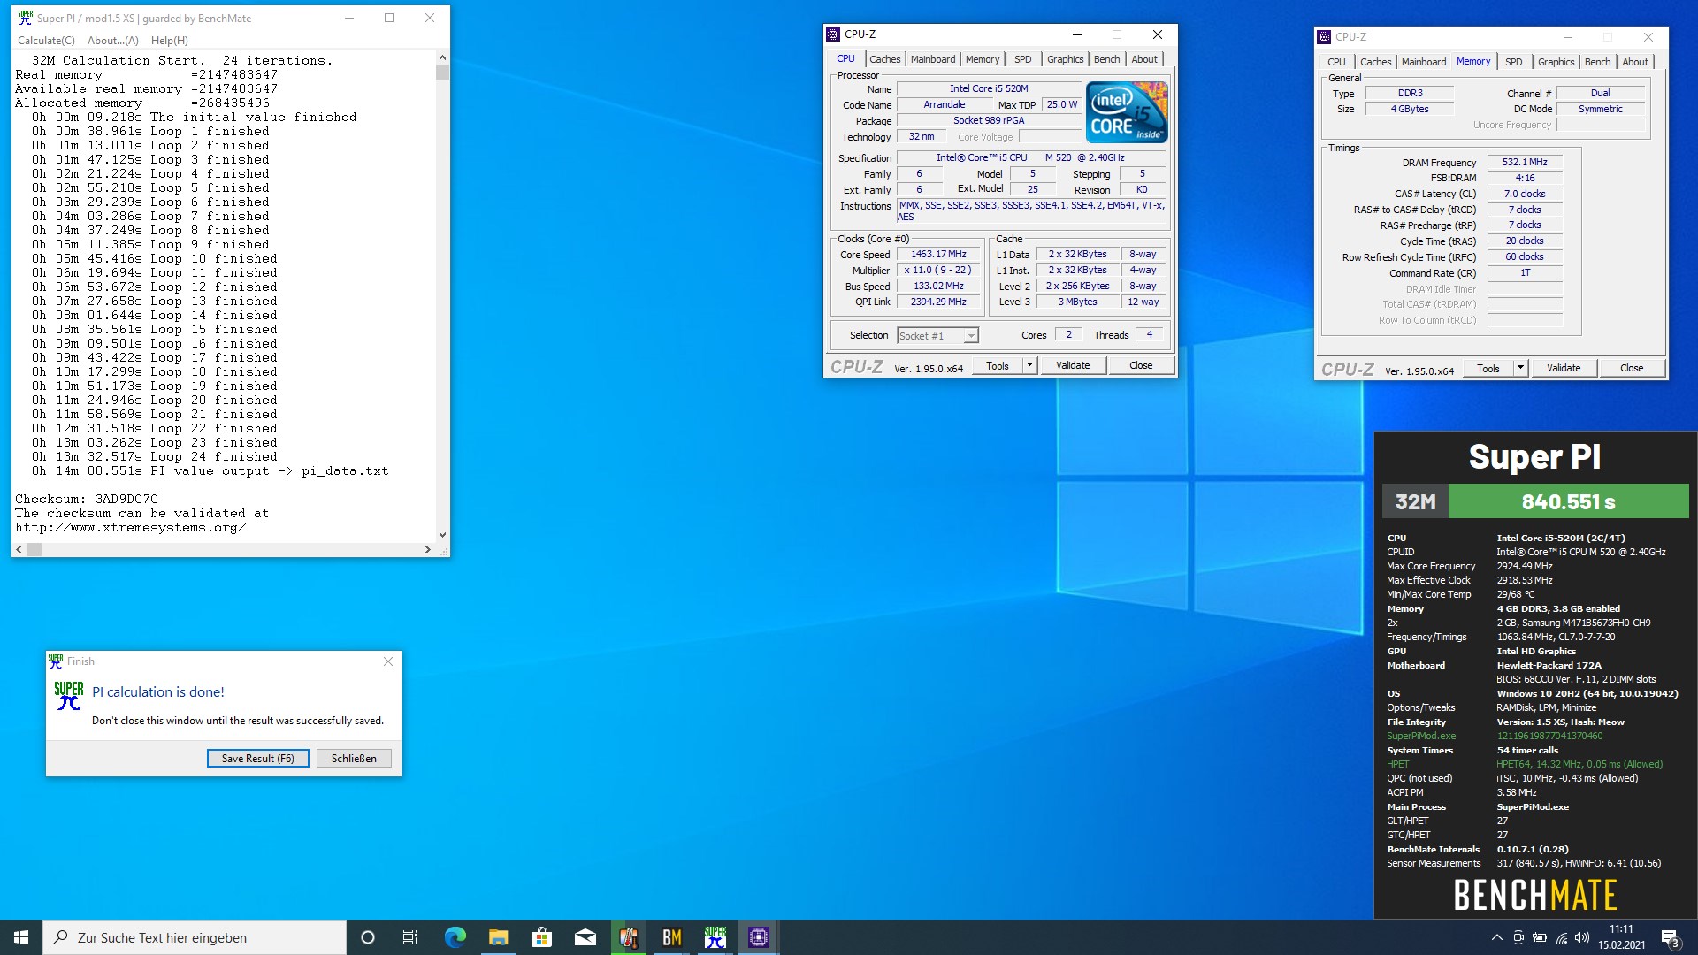Expand Tools dropdown arrow in first CPU-Z
This screenshot has width=1698, height=955.
[x=1029, y=365]
